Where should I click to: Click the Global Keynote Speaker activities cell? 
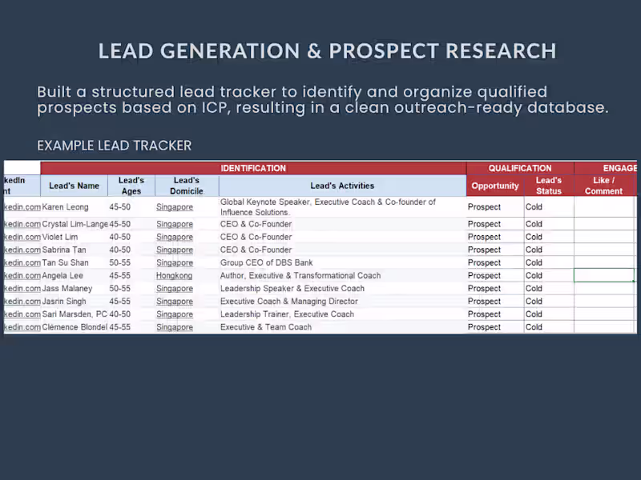pyautogui.click(x=342, y=207)
